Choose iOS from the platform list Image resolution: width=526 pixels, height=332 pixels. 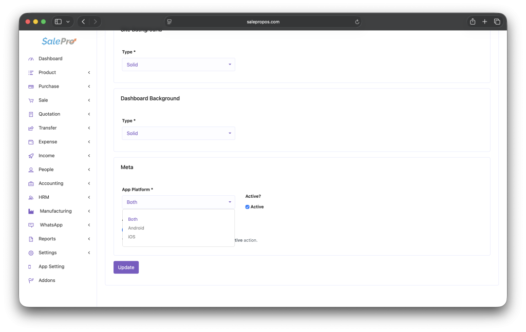pyautogui.click(x=132, y=237)
